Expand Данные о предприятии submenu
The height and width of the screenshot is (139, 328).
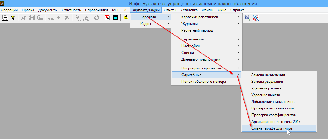[206, 59]
